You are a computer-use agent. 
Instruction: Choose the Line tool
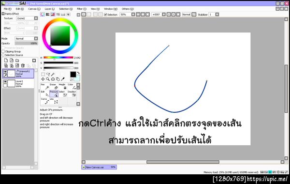tap(54, 101)
